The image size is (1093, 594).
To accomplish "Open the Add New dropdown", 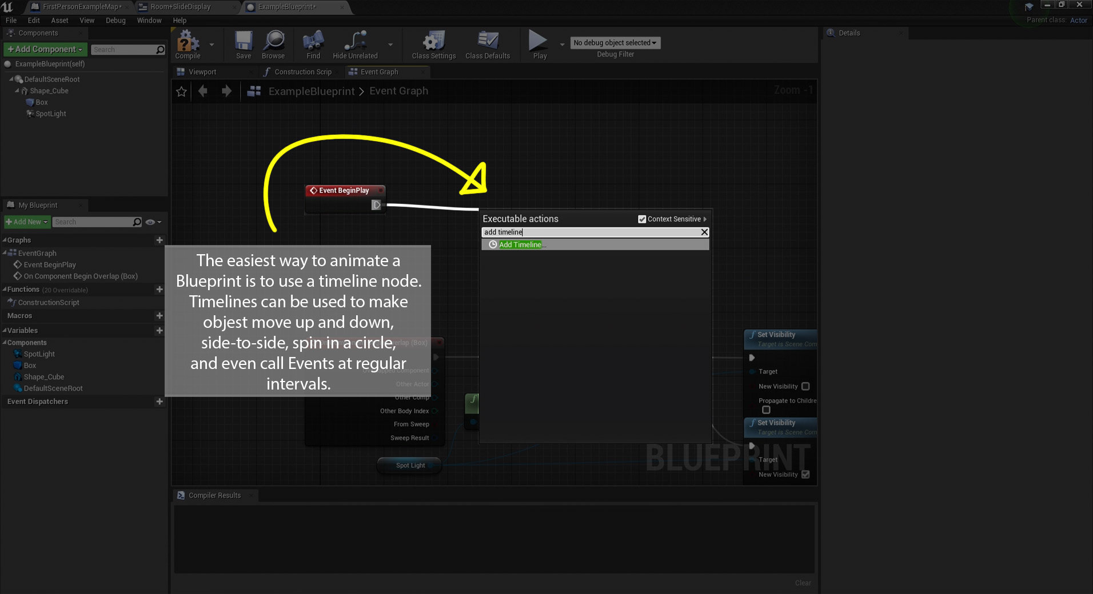I will point(27,222).
